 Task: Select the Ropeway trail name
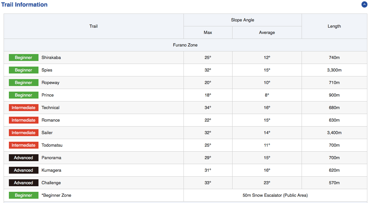50,83
